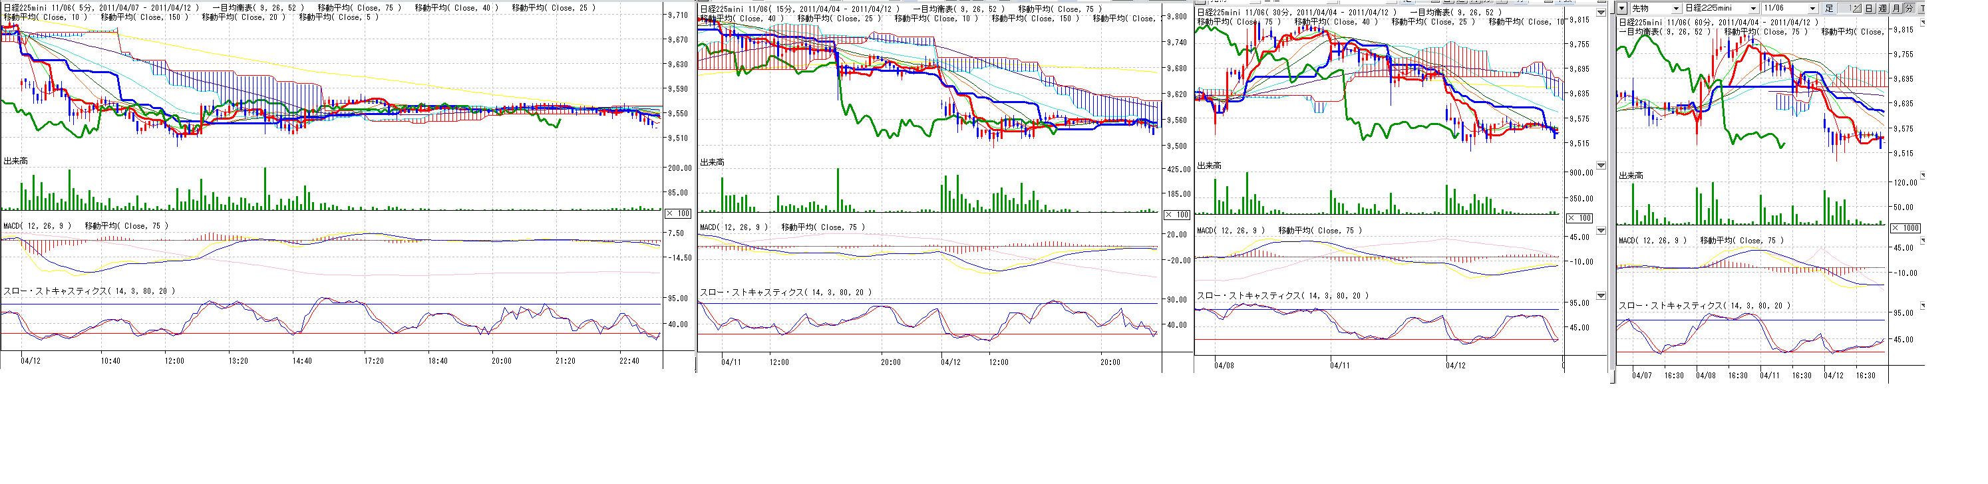This screenshot has width=1988, height=484.
Task: Open the 30-minute volume pane menu arrow
Action: point(1601,166)
